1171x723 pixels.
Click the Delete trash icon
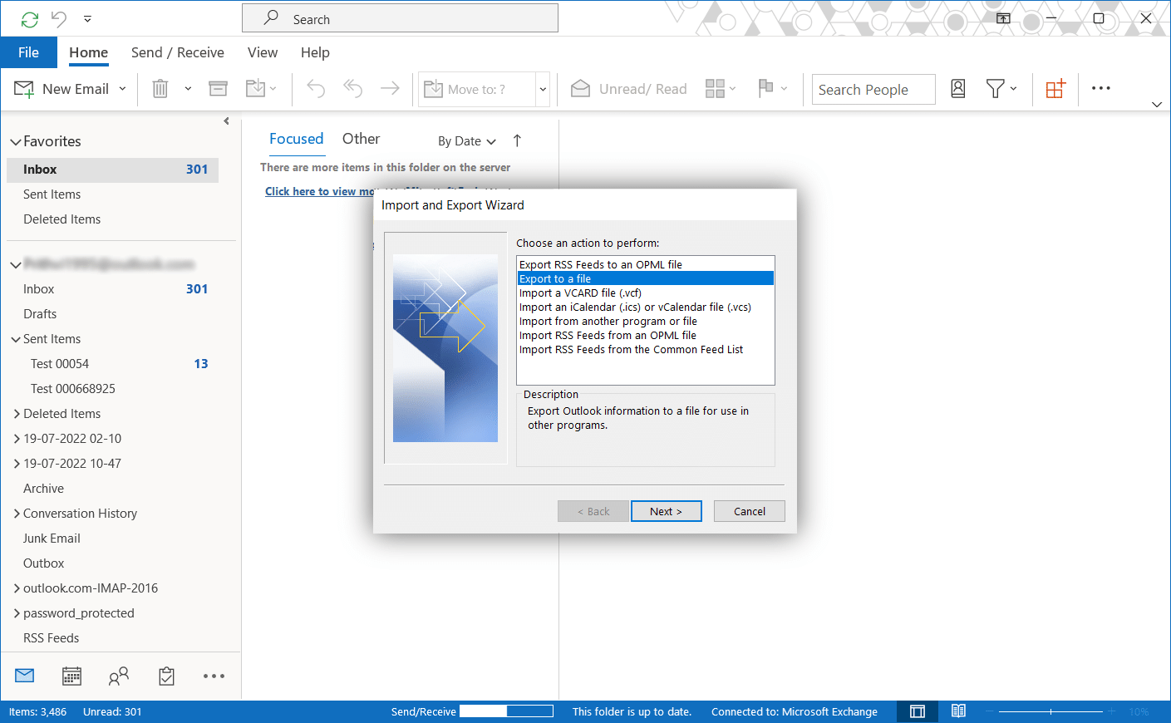coord(160,89)
